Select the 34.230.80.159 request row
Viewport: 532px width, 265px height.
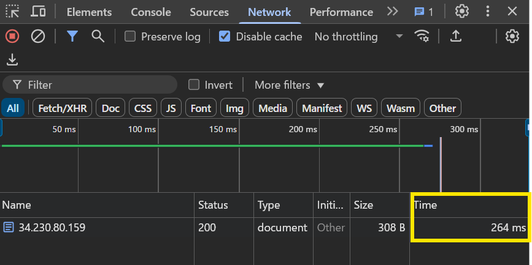(x=264, y=228)
